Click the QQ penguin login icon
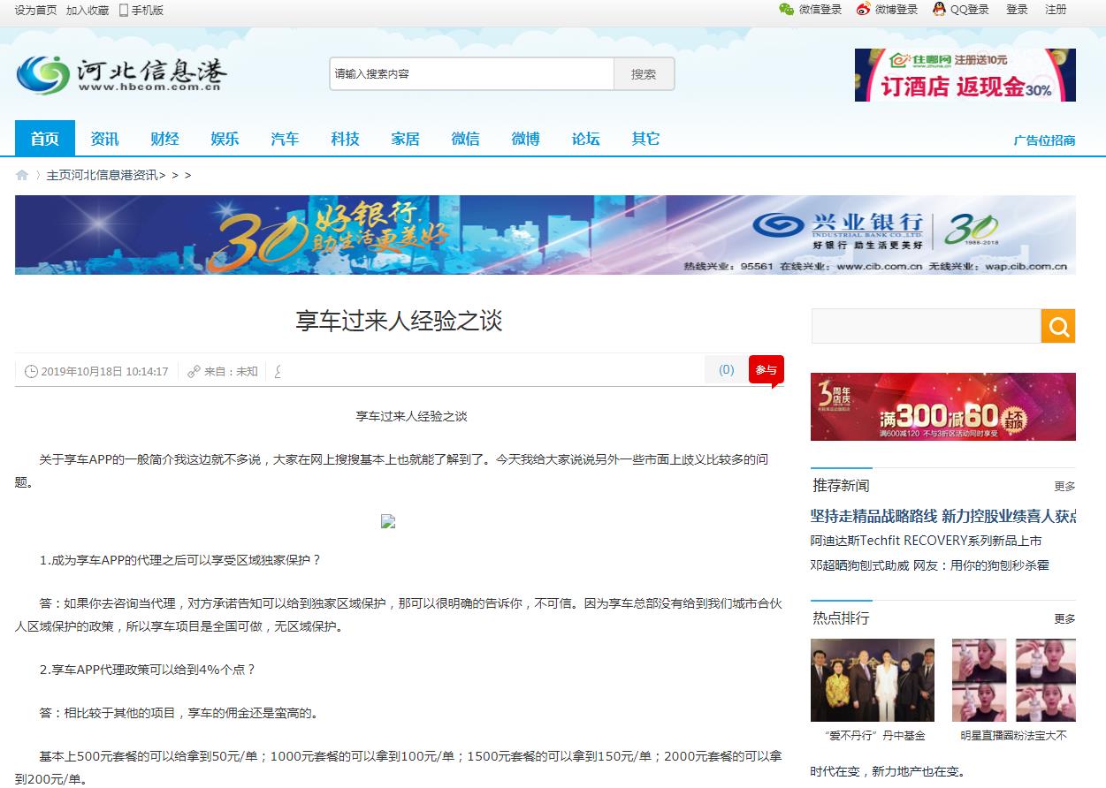 (939, 10)
